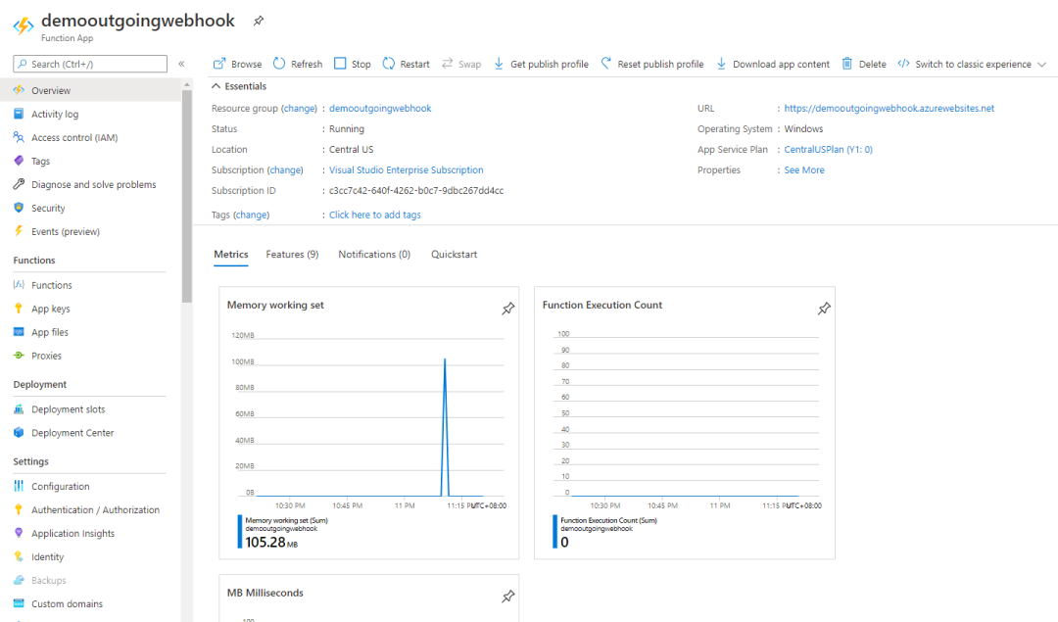The width and height of the screenshot is (1058, 622).
Task: Click Download app content
Action: pyautogui.click(x=773, y=64)
